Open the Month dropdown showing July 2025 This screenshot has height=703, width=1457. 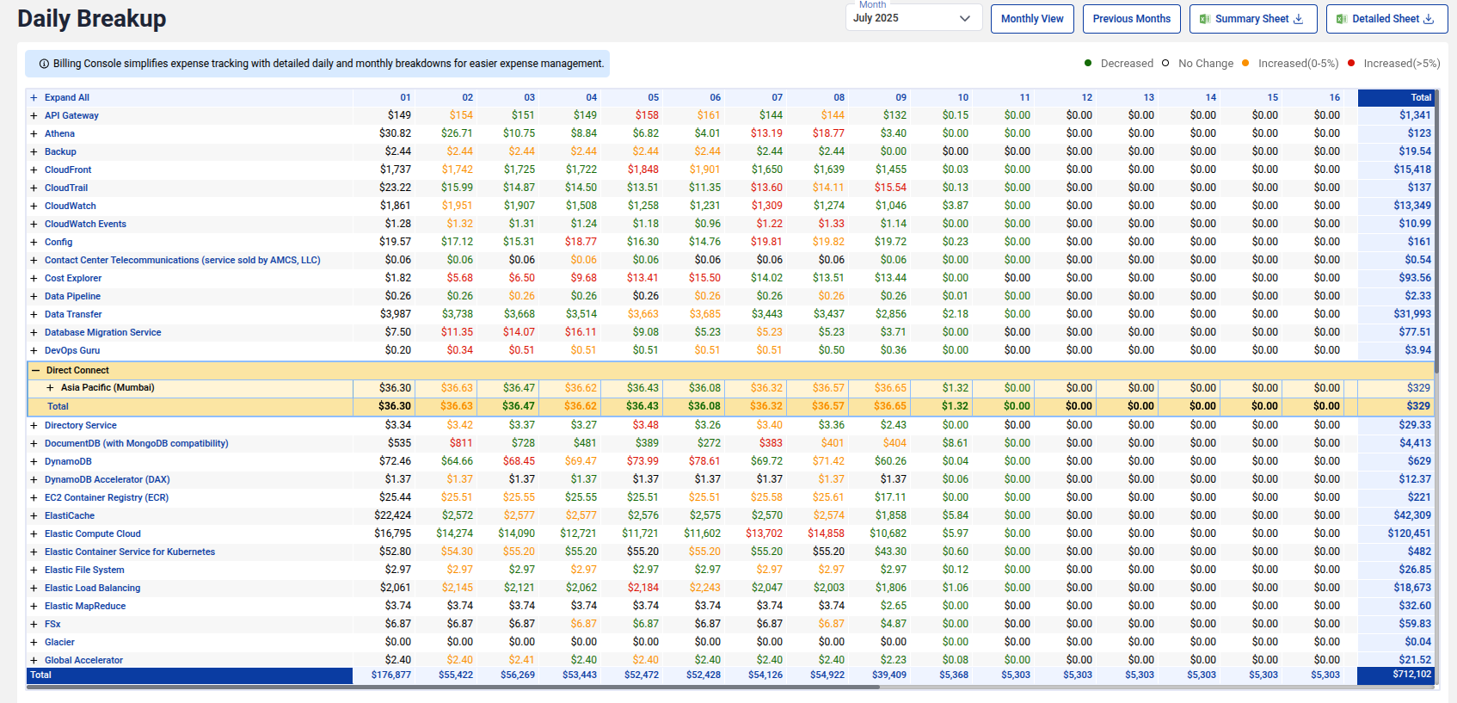coord(913,18)
